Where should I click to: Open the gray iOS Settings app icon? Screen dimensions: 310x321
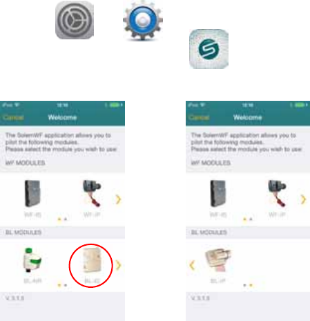click(75, 20)
